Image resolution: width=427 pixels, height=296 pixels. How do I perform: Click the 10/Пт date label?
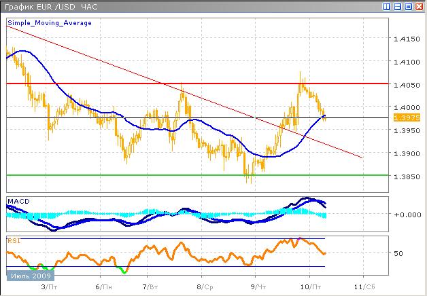click(311, 286)
